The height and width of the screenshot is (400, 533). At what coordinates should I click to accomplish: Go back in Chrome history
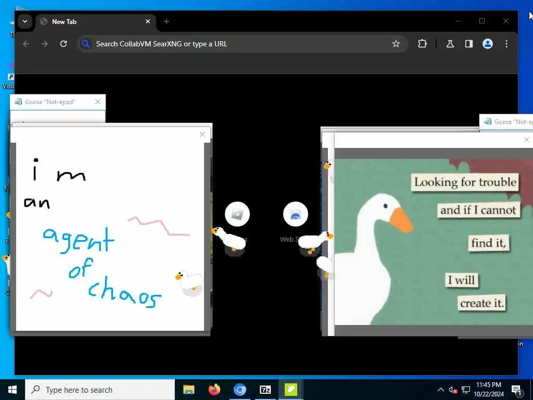tap(26, 44)
